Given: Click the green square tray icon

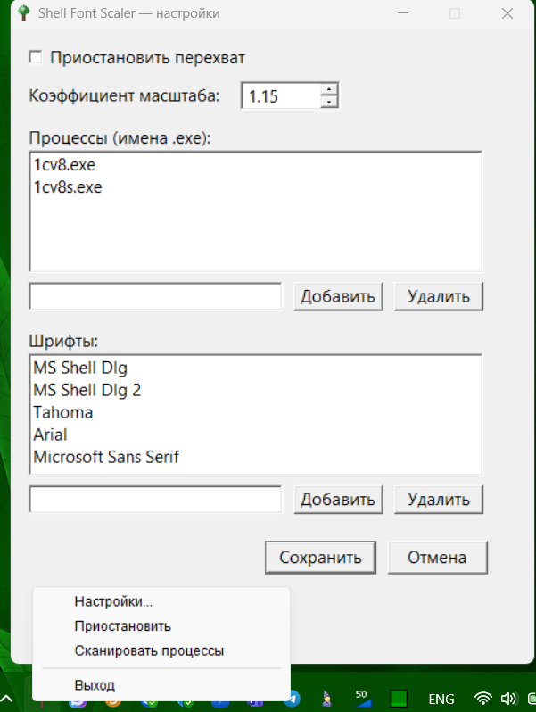Looking at the screenshot, I should coord(399,699).
